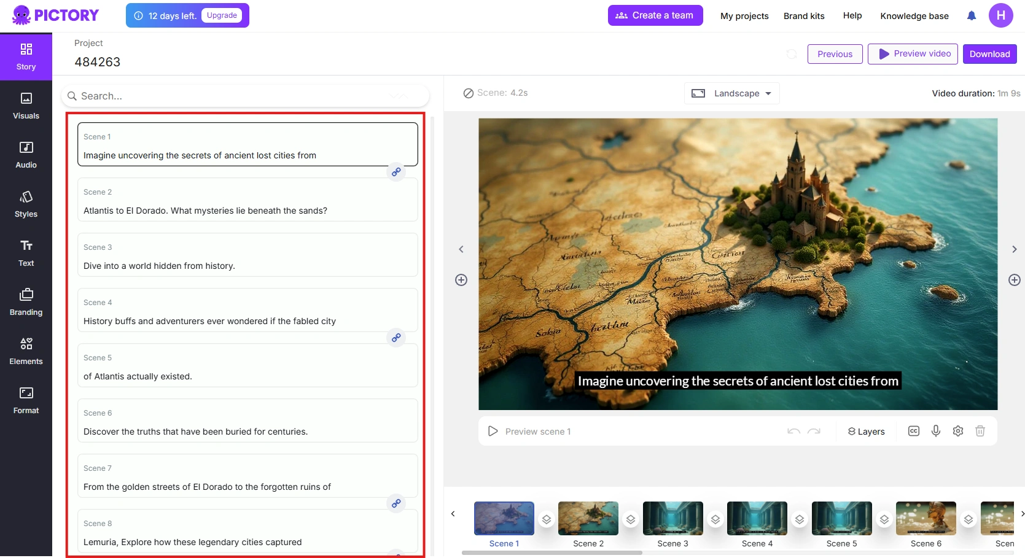Image resolution: width=1025 pixels, height=558 pixels.
Task: Delete scene using trash icon
Action: pyautogui.click(x=980, y=431)
